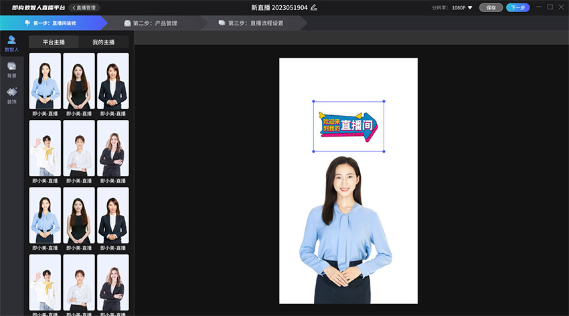Click the pencil icon to rename the live stream
This screenshot has height=316, width=569.
coord(314,7)
